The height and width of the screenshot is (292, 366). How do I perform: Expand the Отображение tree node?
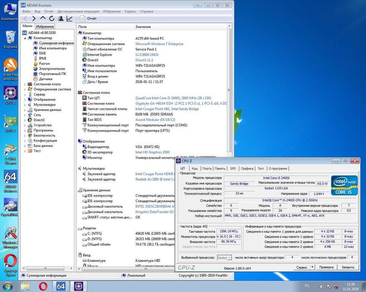[25, 100]
